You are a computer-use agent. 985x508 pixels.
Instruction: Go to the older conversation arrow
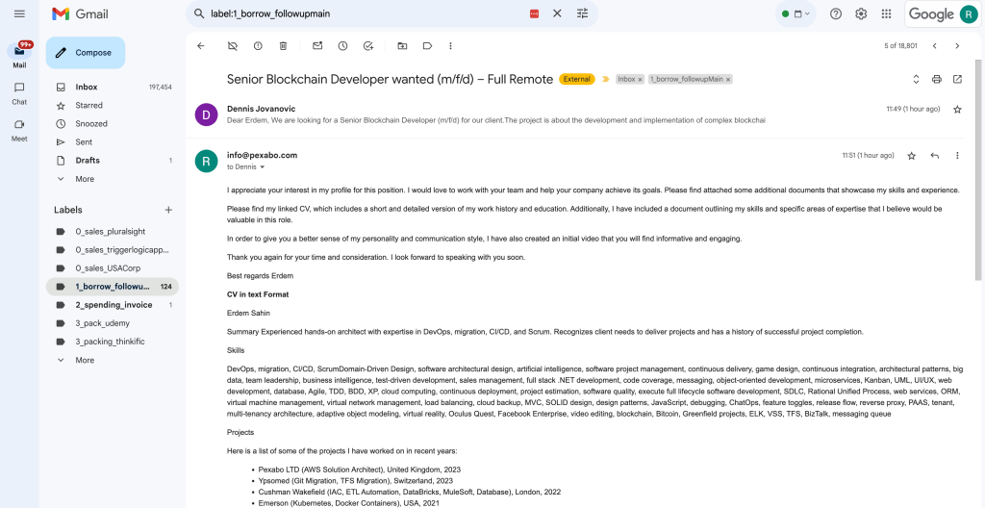[x=957, y=46]
